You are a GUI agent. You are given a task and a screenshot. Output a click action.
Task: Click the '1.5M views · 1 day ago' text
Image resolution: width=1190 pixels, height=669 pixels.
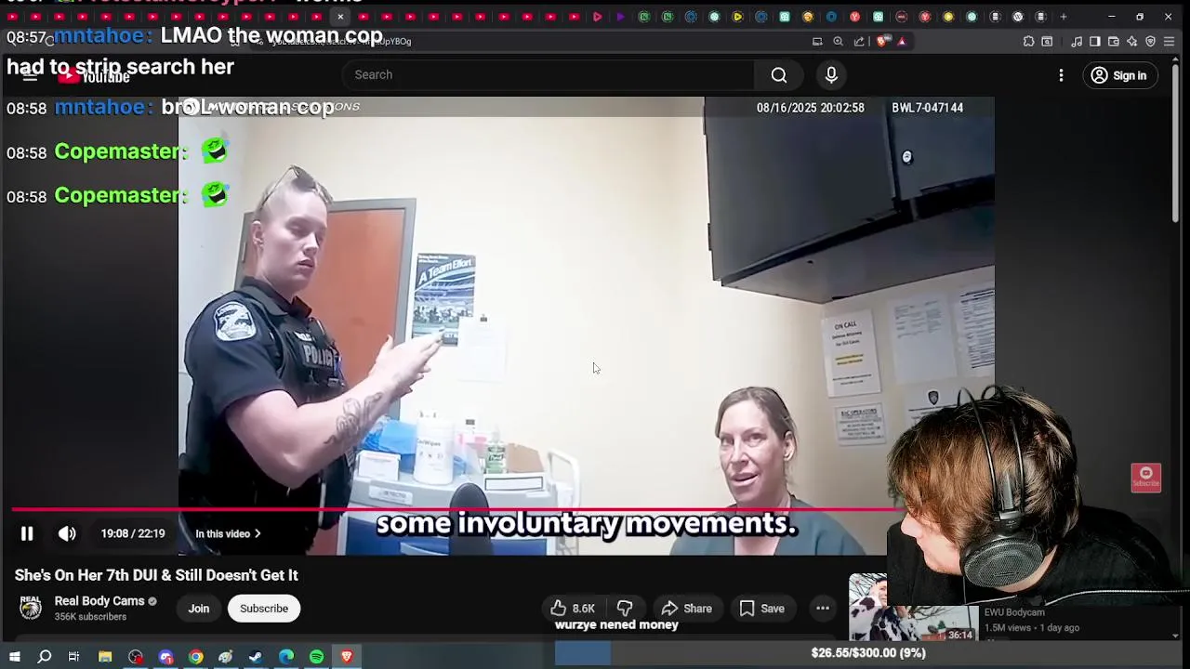pyautogui.click(x=1032, y=628)
